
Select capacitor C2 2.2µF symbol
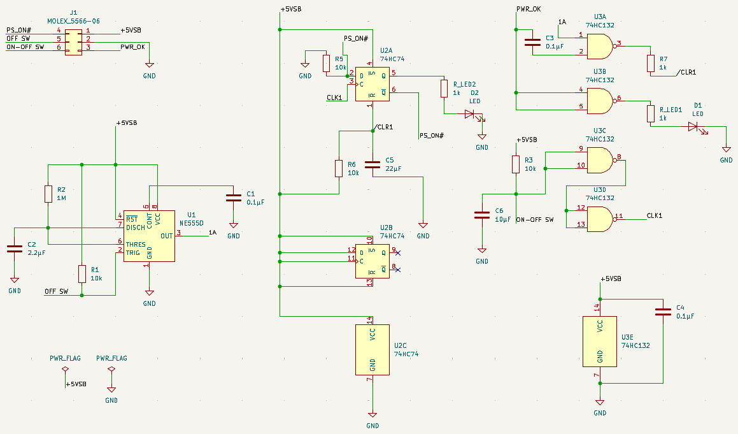click(x=15, y=249)
